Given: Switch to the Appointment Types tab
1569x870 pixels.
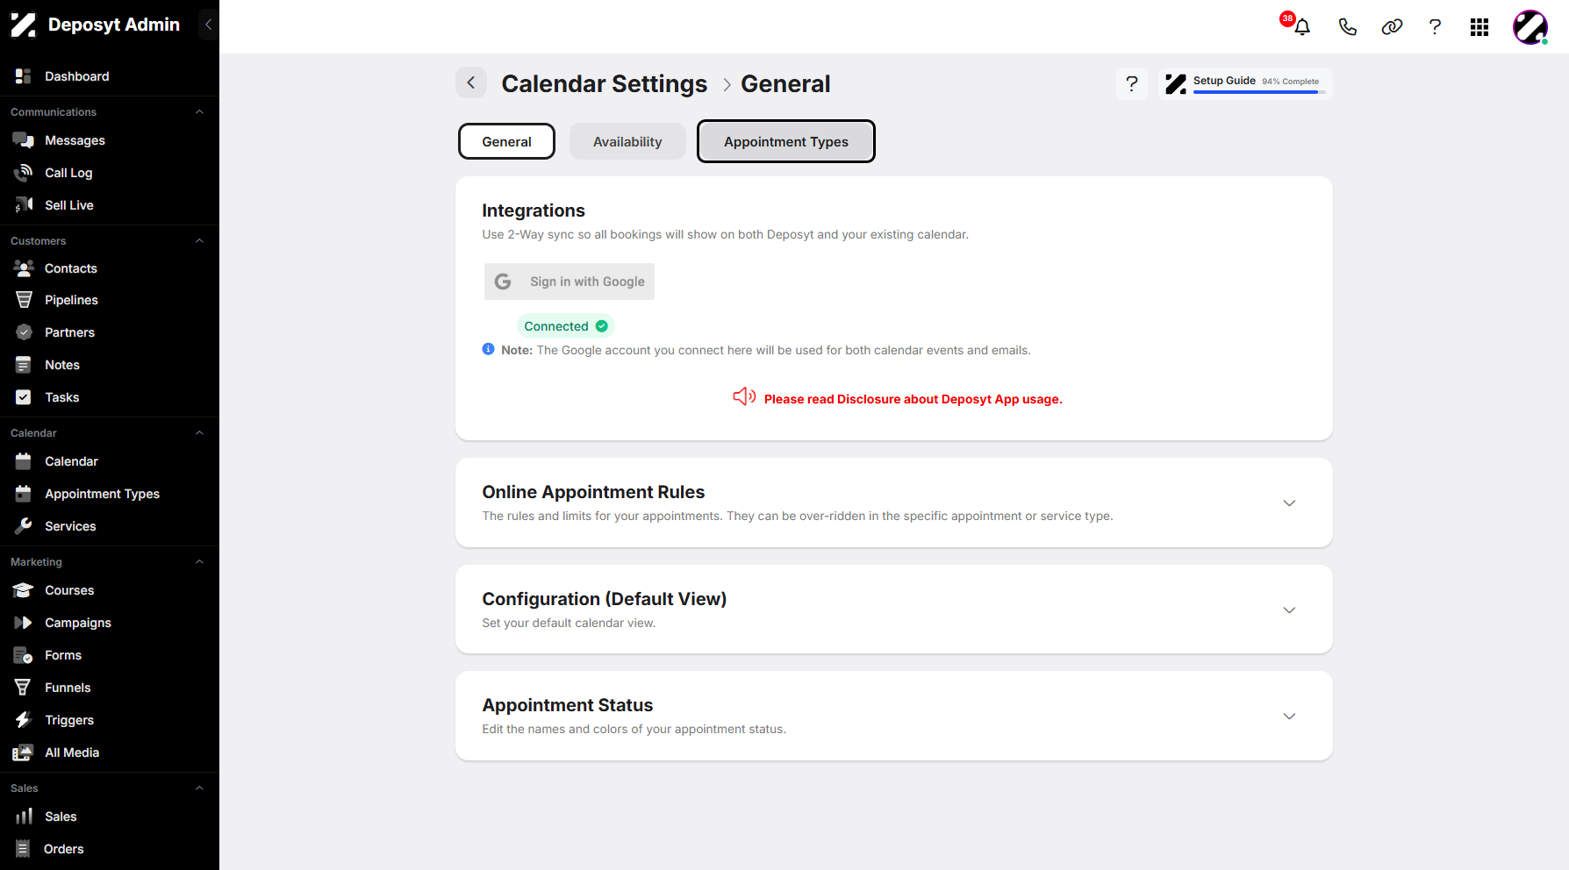Looking at the screenshot, I should click(786, 141).
